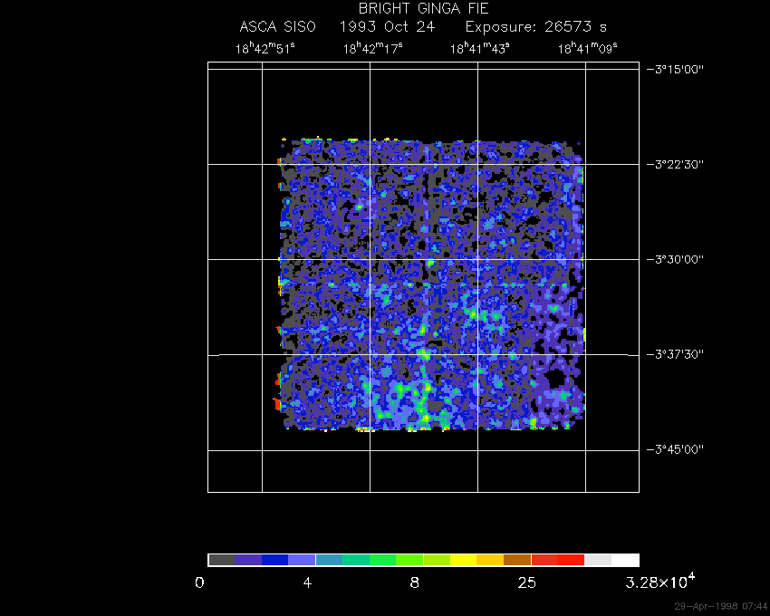Select the -3°15'00" declination label
Screen dimensions: 770x616
(679, 69)
